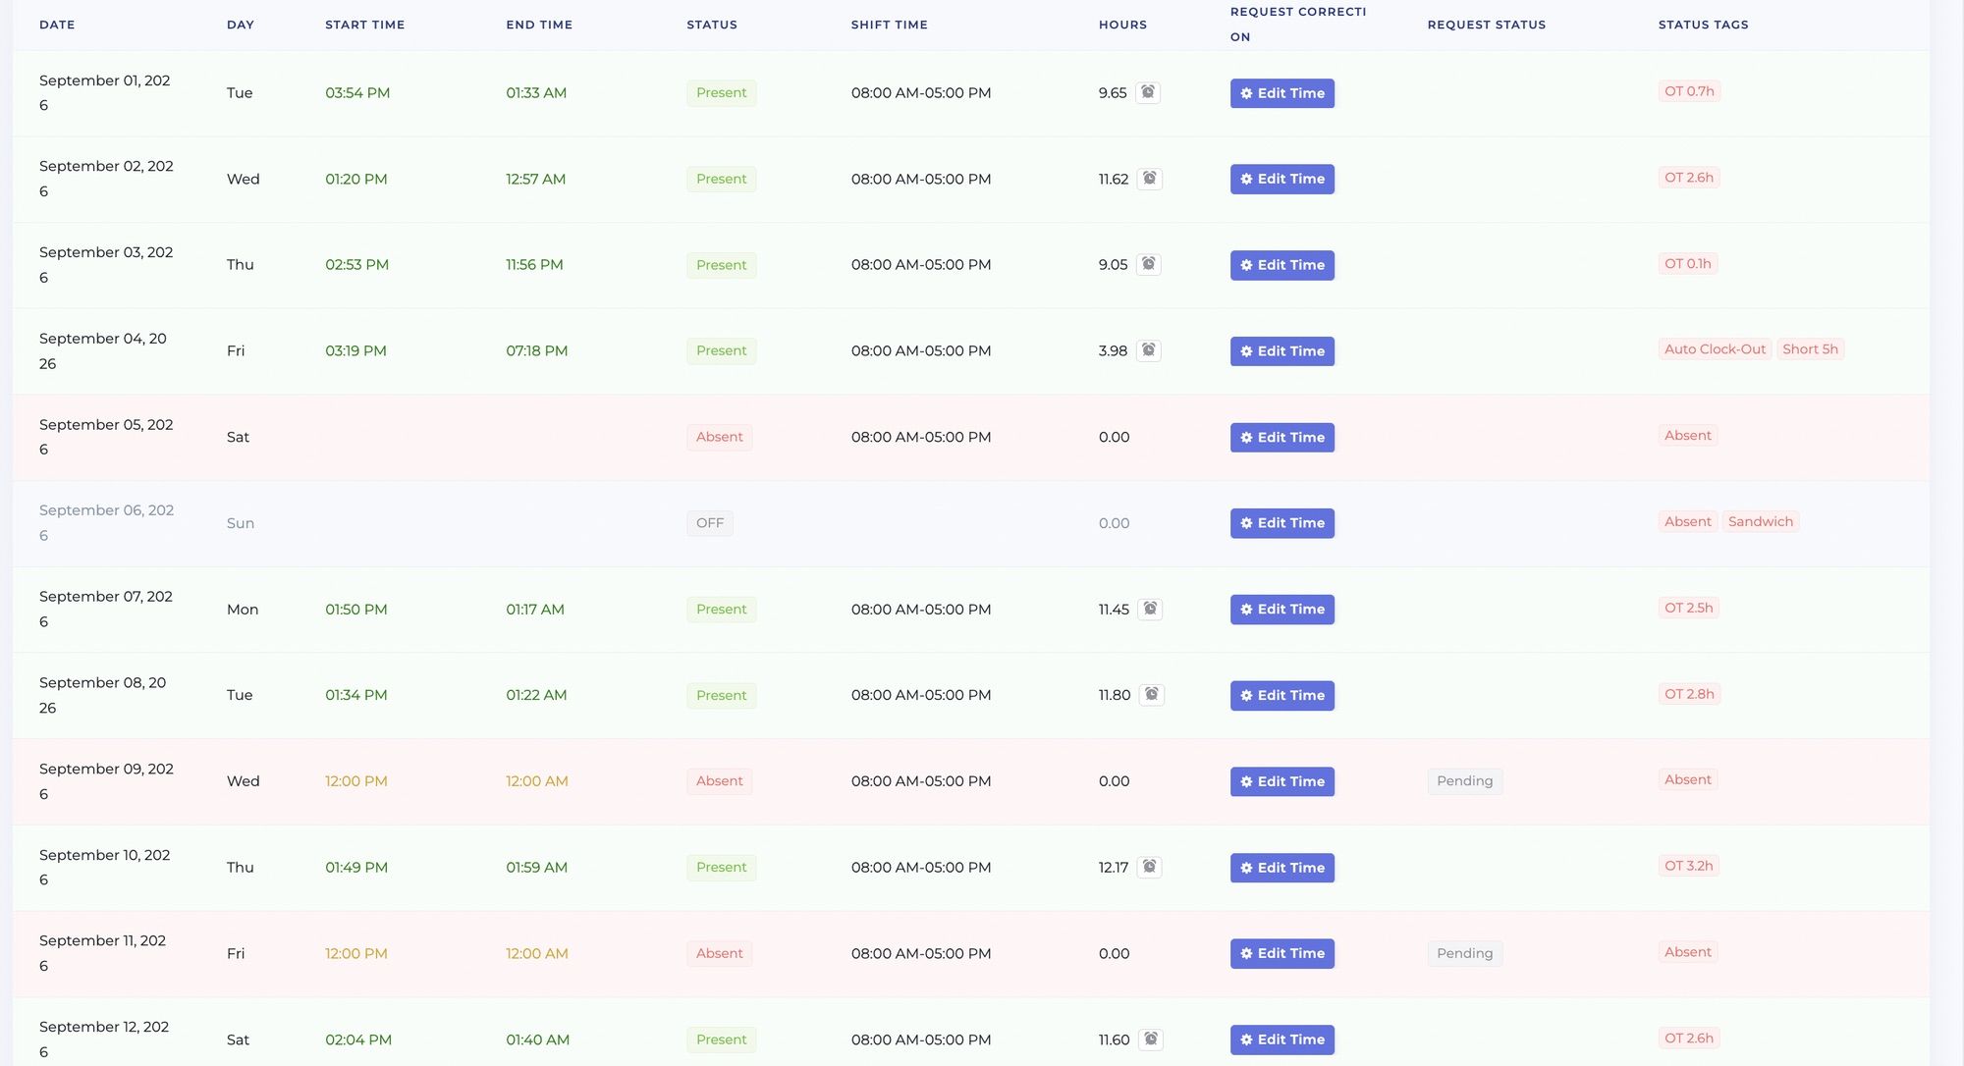1964x1066 pixels.
Task: Edit time for September 01 row
Action: click(x=1282, y=93)
